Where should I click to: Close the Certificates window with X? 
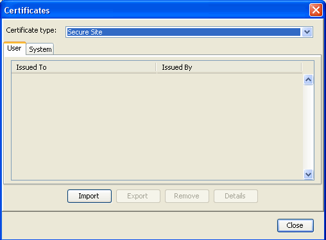[316, 10]
